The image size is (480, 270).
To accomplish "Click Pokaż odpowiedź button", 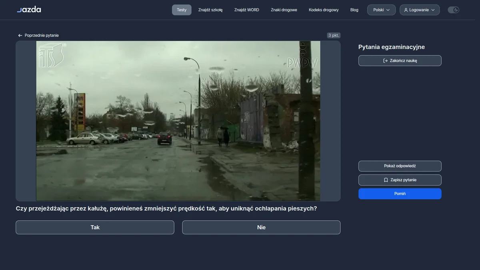I will click(x=400, y=166).
